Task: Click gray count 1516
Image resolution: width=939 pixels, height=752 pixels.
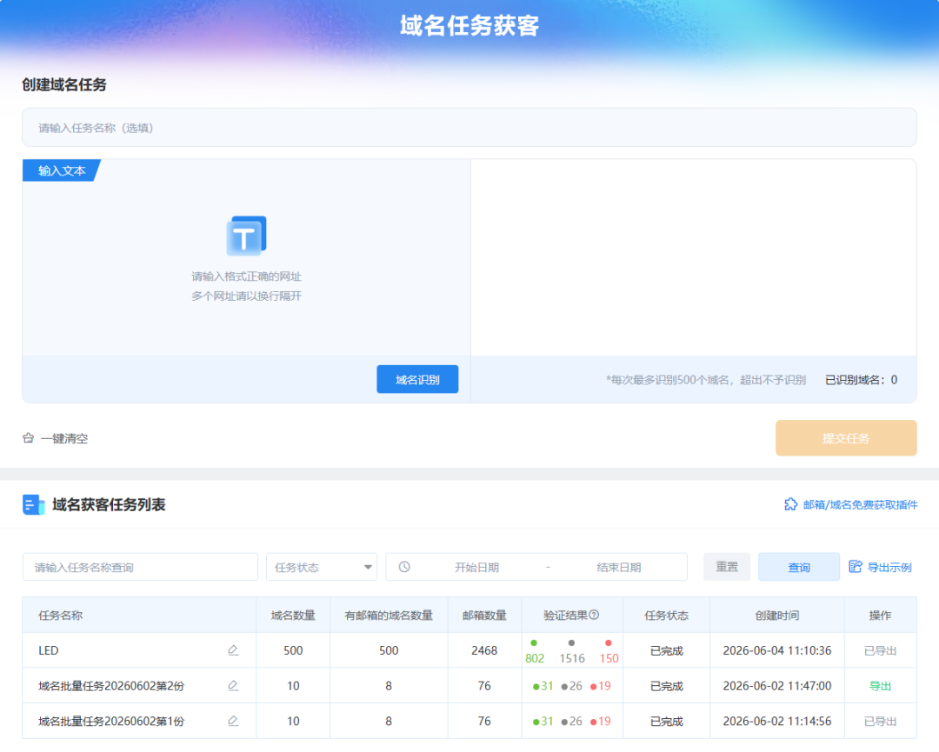Action: 572,658
